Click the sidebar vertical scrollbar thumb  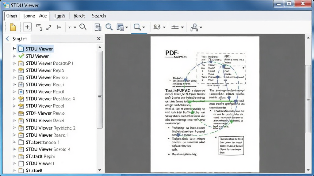(x=100, y=90)
